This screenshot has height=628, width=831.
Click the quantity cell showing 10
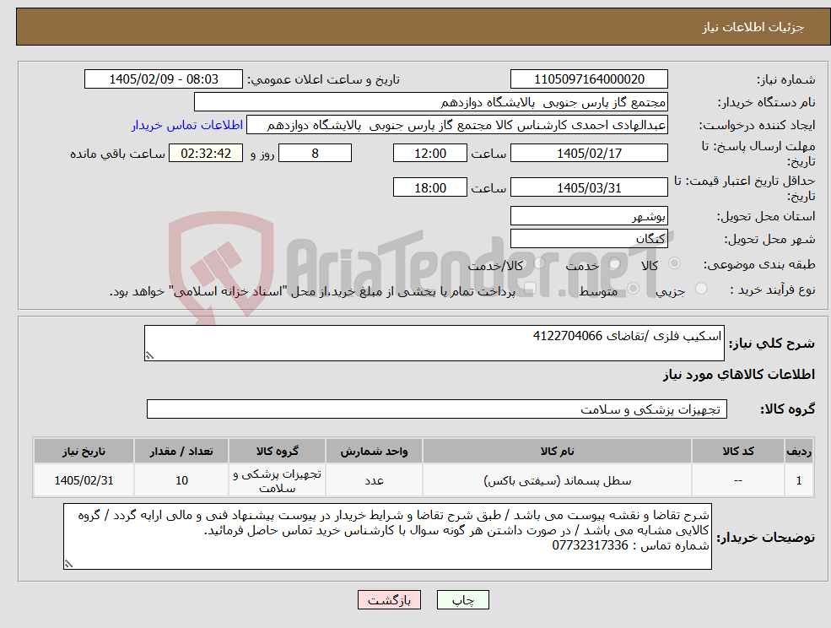181,480
